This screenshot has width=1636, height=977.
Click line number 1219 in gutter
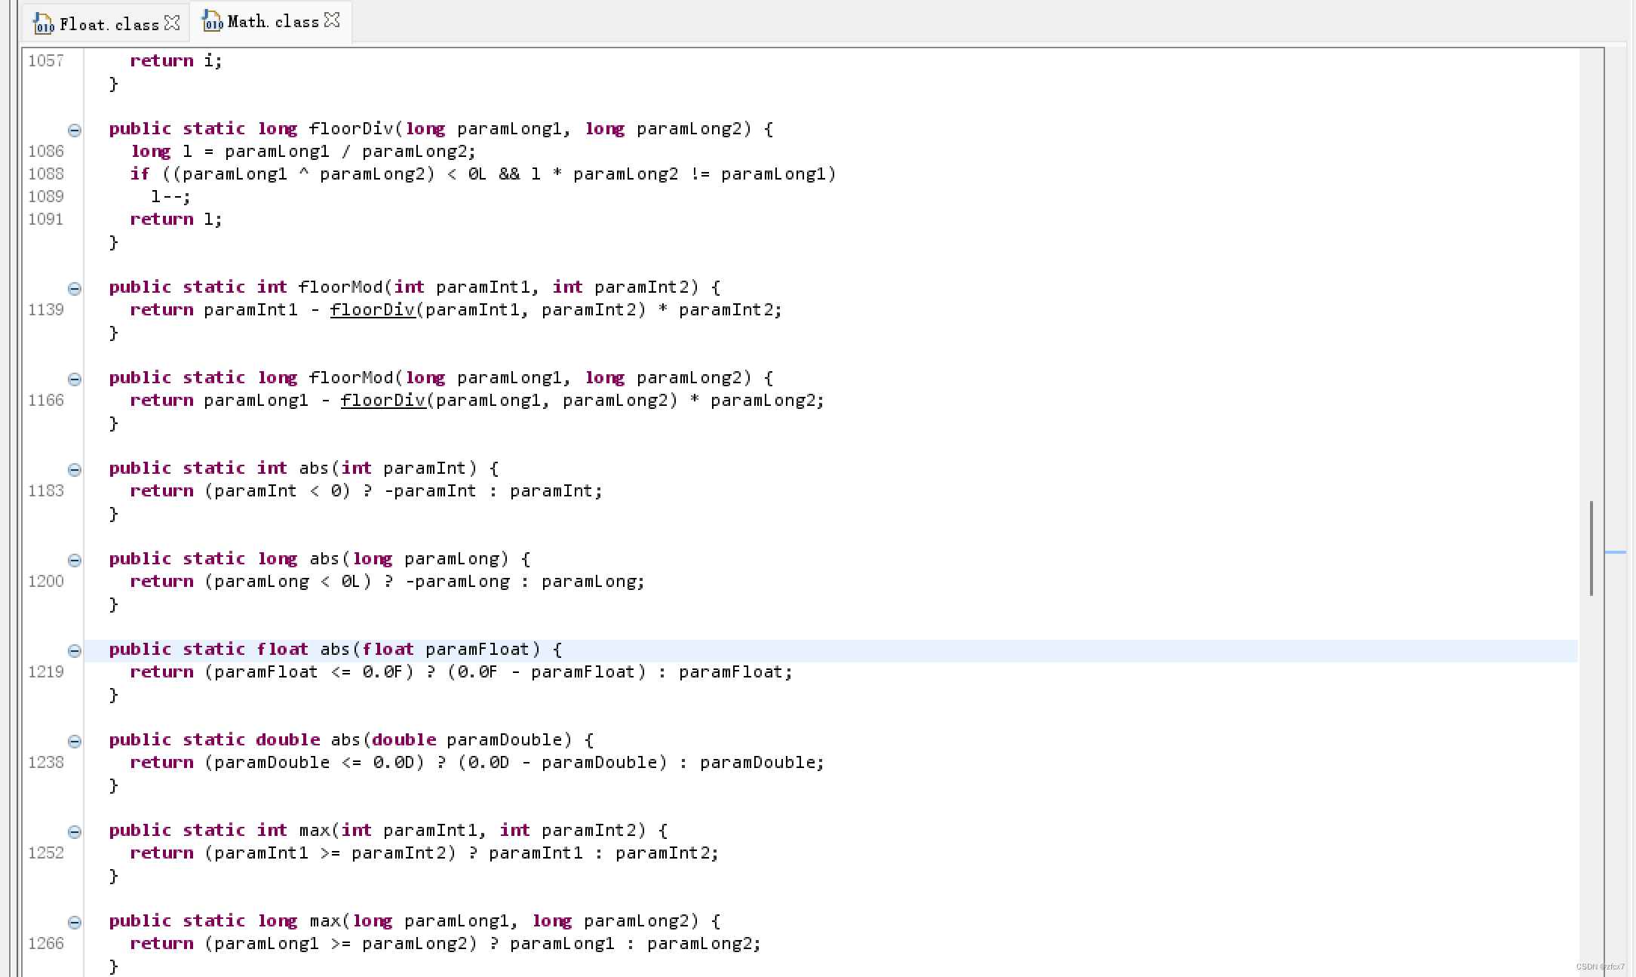pyautogui.click(x=46, y=671)
